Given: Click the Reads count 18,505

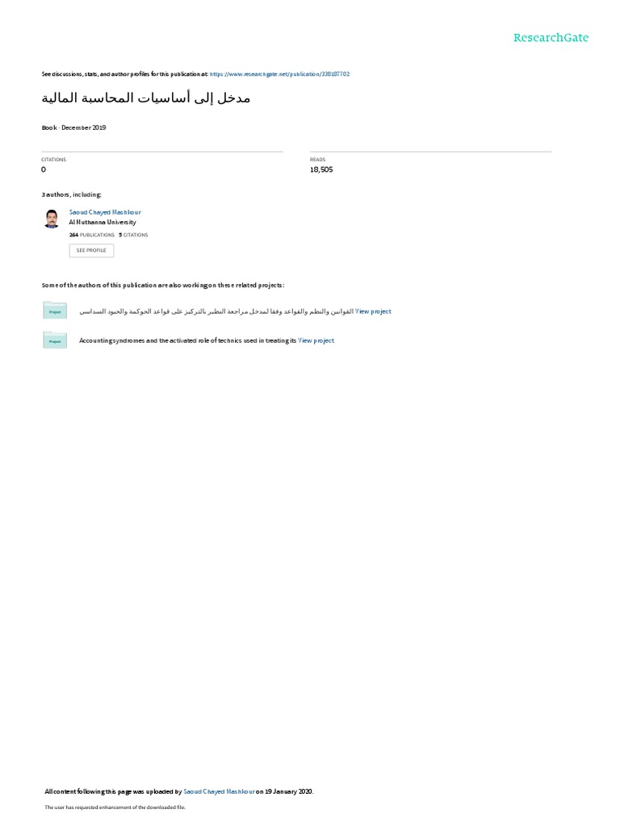Looking at the screenshot, I should 321,169.
